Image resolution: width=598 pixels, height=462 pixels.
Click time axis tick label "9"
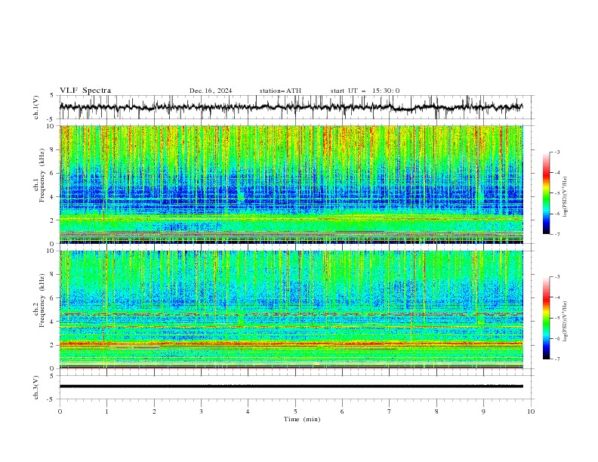(x=483, y=411)
